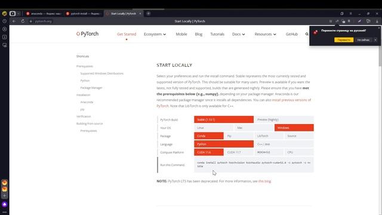This screenshot has width=382, height=215.
Task: Select LibTorch package option
Action: pos(269,136)
